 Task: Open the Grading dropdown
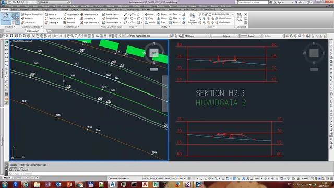coord(51,22)
